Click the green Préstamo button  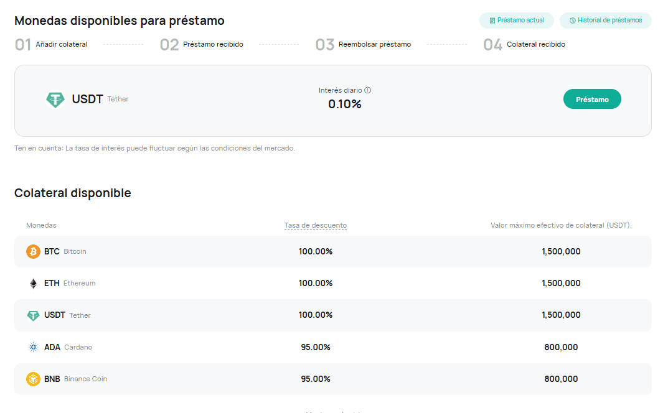(592, 99)
